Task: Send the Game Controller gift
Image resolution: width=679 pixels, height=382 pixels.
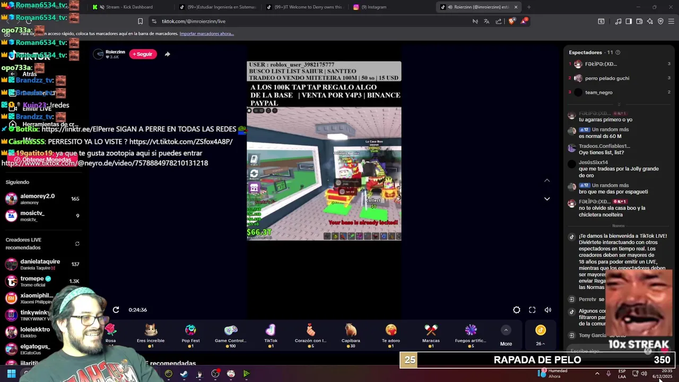Action: pyautogui.click(x=231, y=335)
